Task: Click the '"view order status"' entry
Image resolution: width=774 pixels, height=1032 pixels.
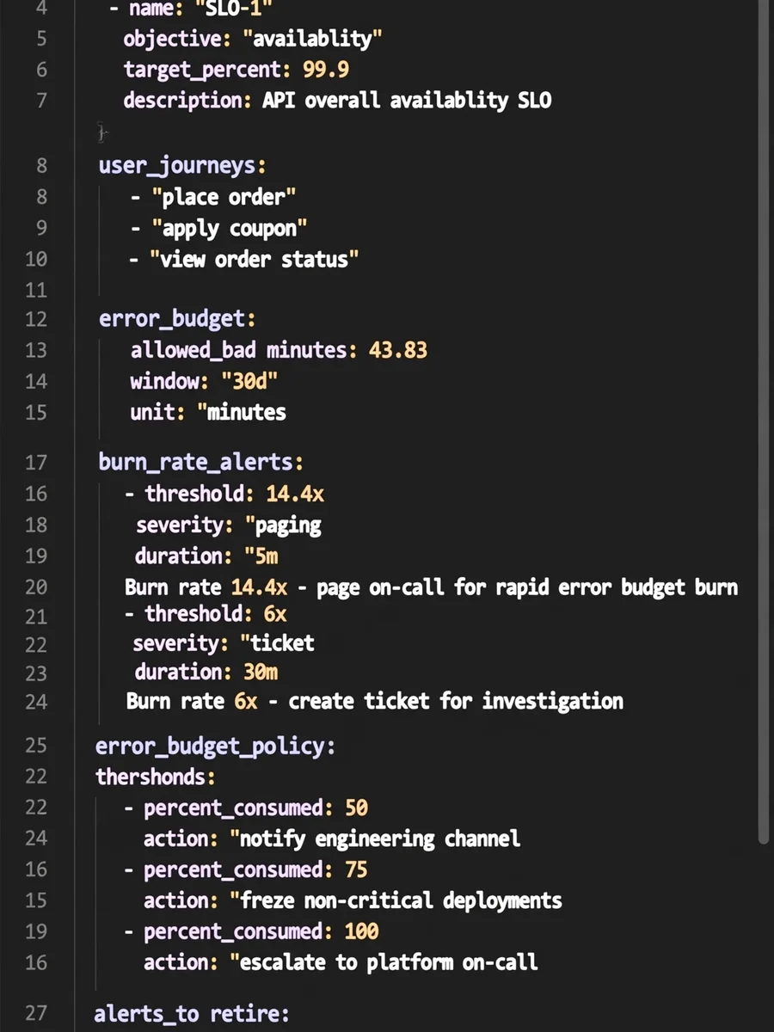Action: (244, 259)
